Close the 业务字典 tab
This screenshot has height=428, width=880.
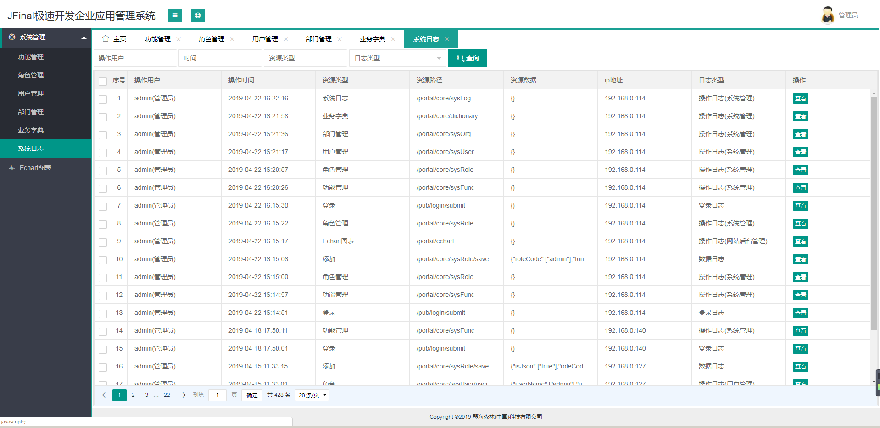pyautogui.click(x=393, y=39)
